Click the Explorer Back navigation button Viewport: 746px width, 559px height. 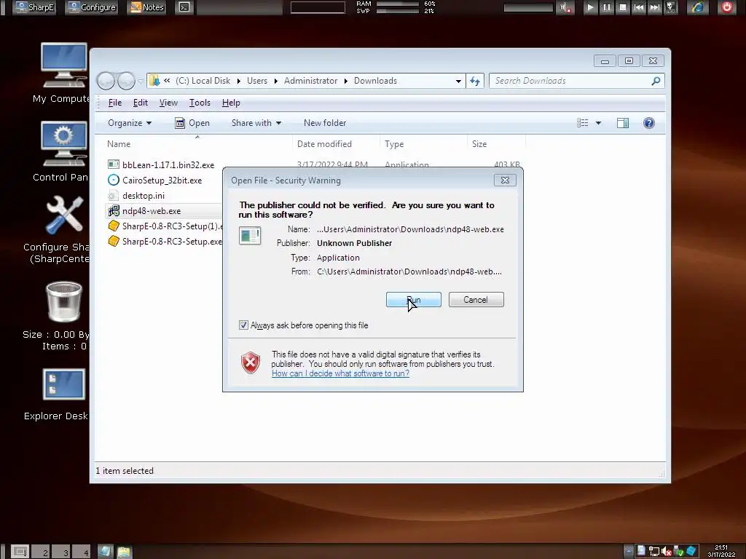coord(106,81)
